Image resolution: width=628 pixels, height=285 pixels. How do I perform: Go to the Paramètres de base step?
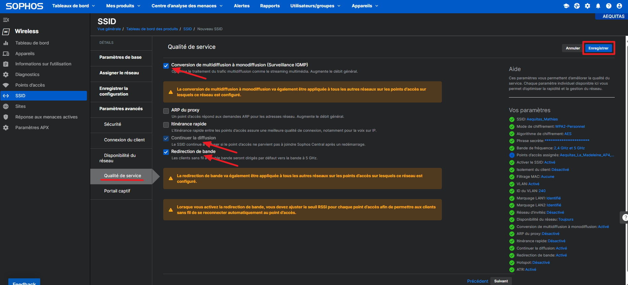(x=121, y=57)
